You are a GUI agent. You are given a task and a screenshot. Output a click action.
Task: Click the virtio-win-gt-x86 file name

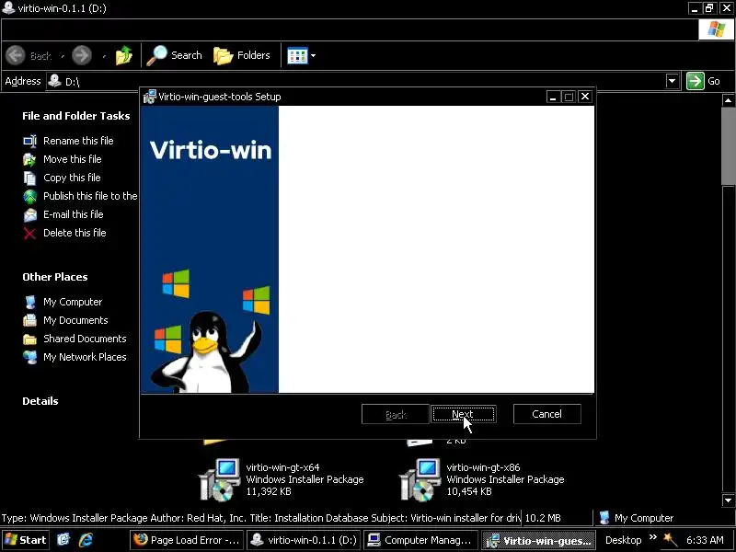483,467
